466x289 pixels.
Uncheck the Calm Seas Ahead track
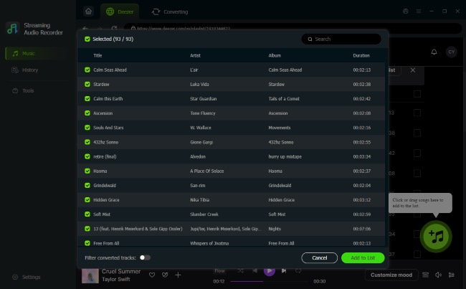point(87,70)
